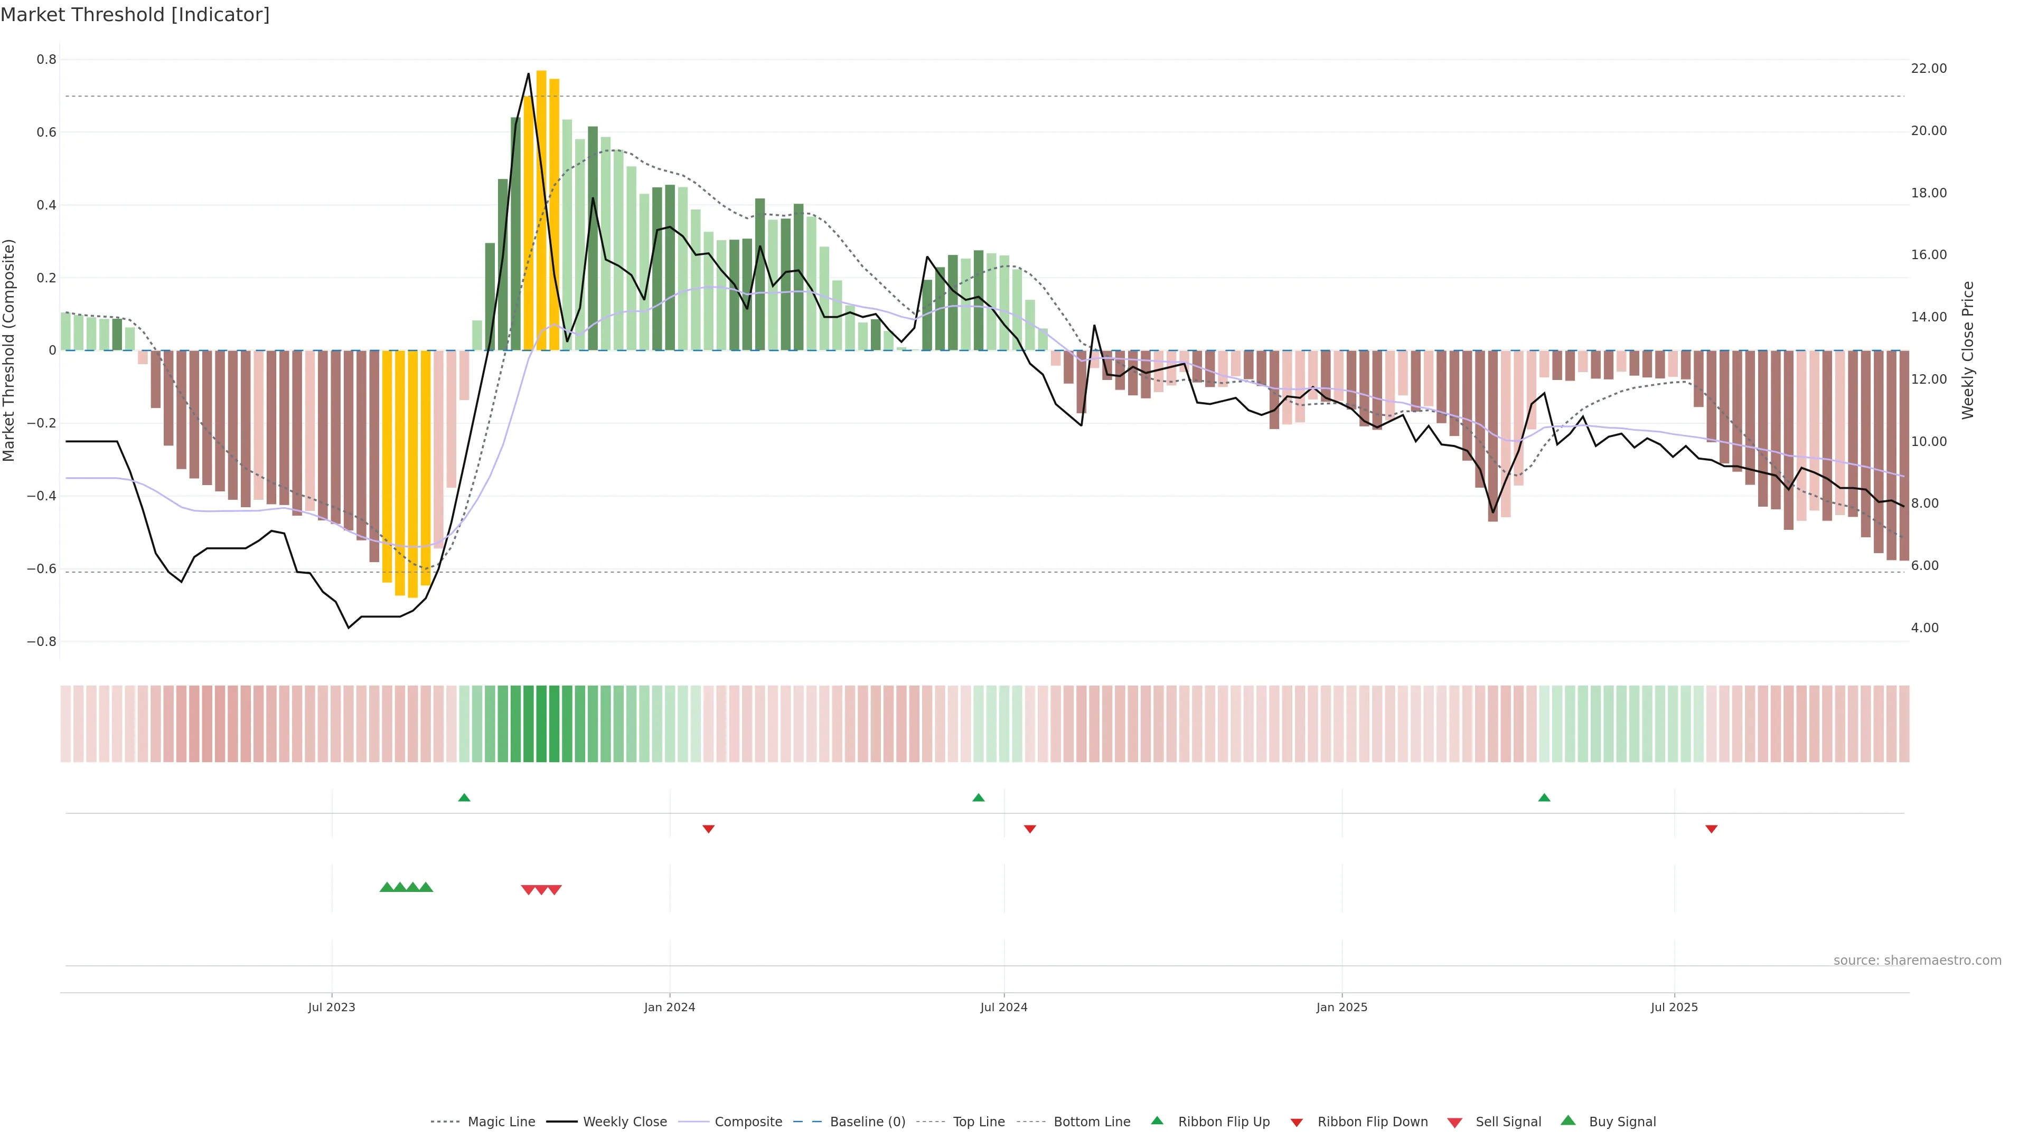The height and width of the screenshot is (1140, 2028).
Task: Click the Ribbon Flip Up legend triangle icon
Action: 1157,1120
